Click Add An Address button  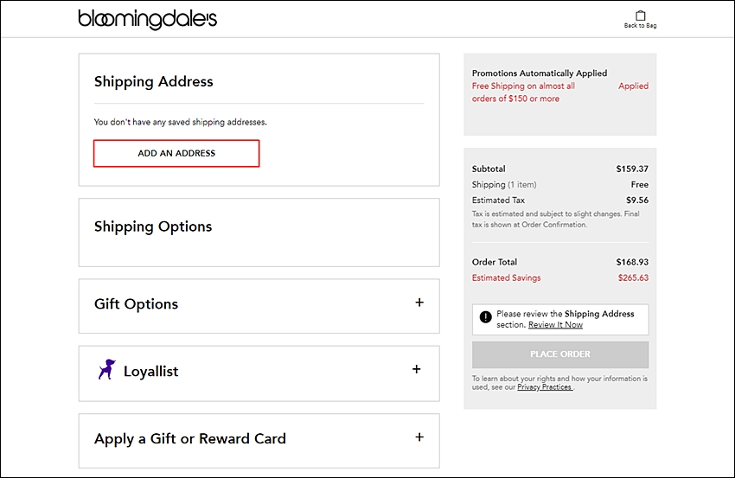pos(176,153)
